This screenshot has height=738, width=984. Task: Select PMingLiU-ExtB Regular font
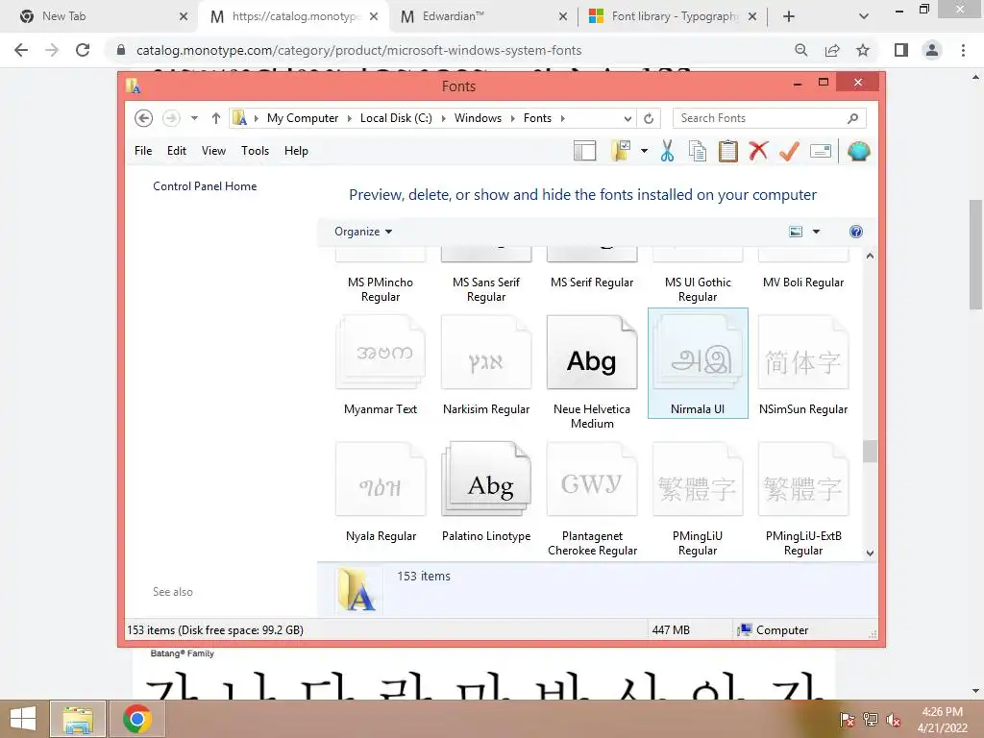(x=803, y=499)
